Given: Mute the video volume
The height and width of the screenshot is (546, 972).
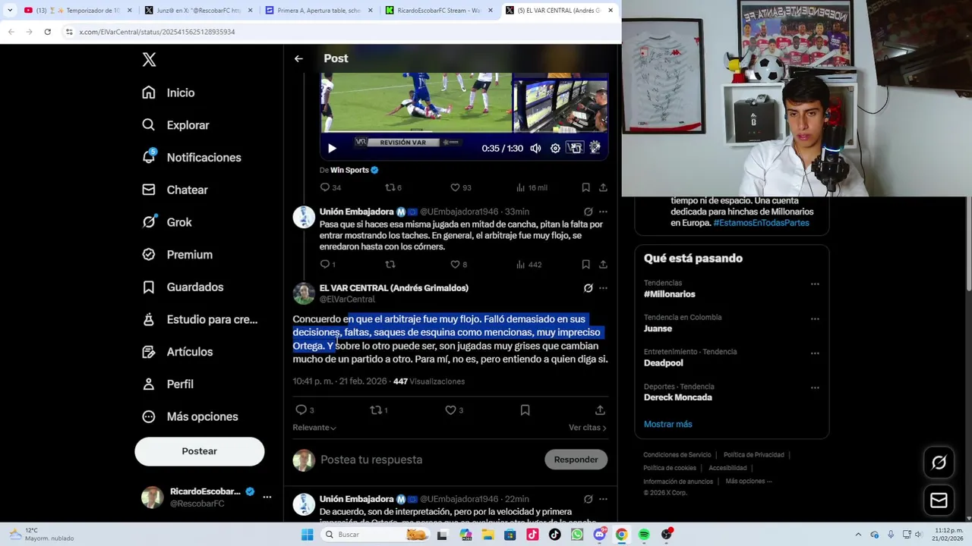Looking at the screenshot, I should [535, 149].
